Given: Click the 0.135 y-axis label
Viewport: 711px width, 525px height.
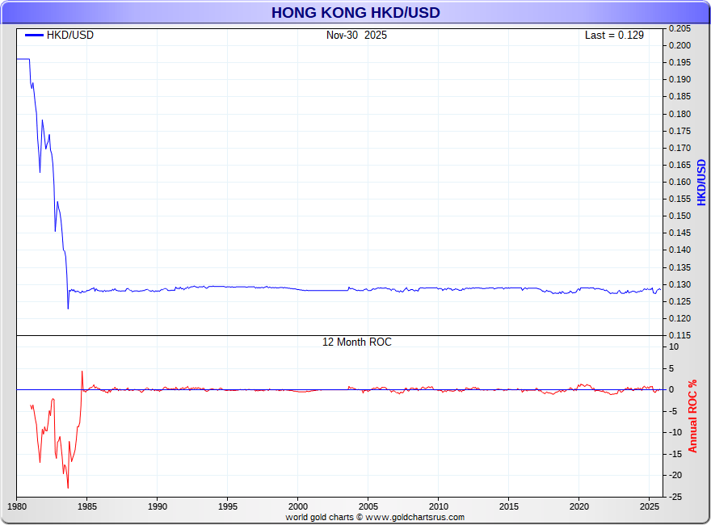Looking at the screenshot, I should point(679,267).
